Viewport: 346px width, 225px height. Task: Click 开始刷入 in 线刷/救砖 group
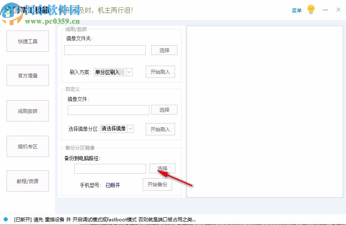160,72
